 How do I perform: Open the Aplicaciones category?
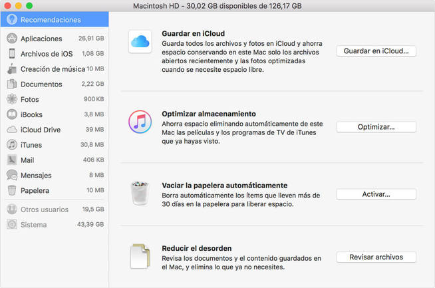(x=55, y=39)
